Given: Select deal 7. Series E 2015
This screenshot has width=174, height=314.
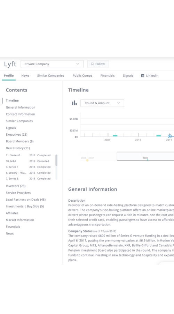Looking at the screenshot, I should [x=28, y=179].
